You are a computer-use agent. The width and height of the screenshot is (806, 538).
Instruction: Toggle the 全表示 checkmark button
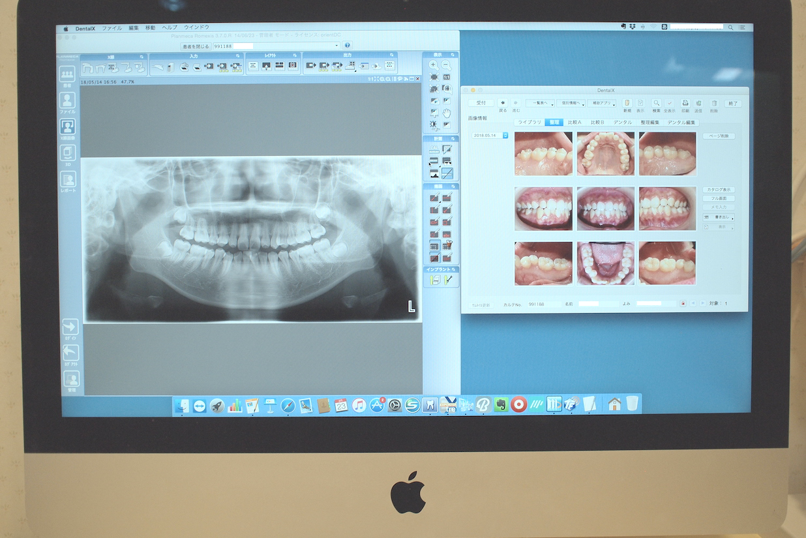point(670,103)
